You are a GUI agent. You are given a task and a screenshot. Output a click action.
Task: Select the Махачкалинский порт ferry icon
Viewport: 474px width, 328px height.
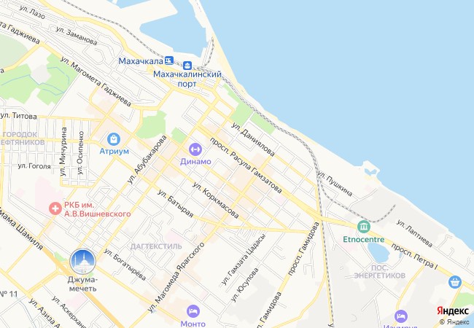click(187, 66)
